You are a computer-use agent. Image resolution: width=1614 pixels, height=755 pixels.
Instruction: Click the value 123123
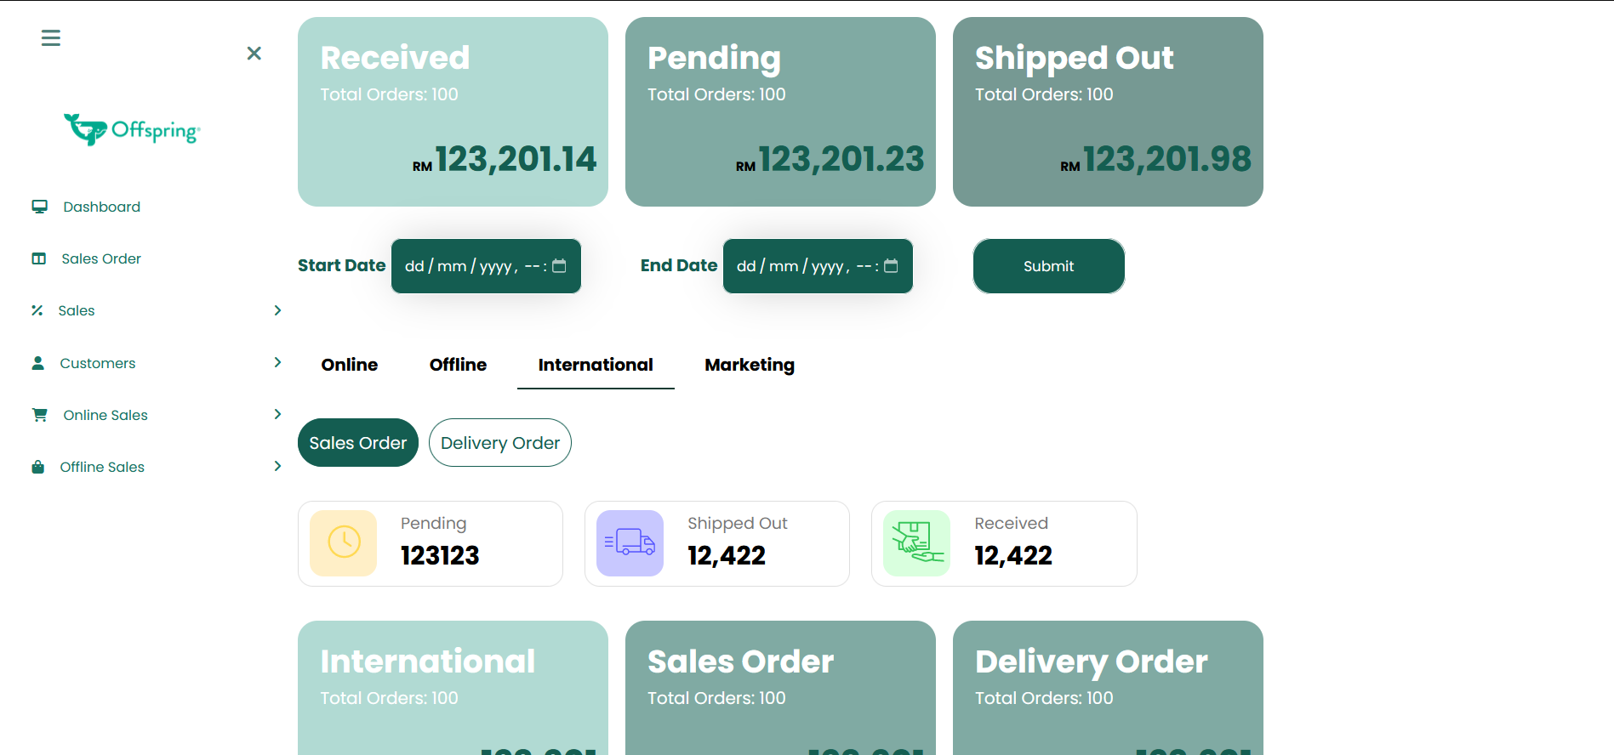point(440,555)
